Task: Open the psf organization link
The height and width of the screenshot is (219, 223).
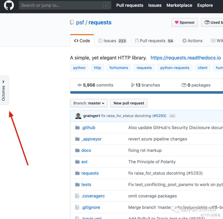Action: click(x=80, y=23)
